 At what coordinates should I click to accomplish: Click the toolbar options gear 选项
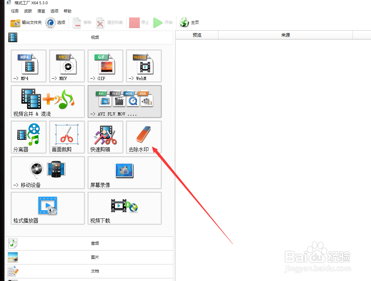pyautogui.click(x=55, y=23)
